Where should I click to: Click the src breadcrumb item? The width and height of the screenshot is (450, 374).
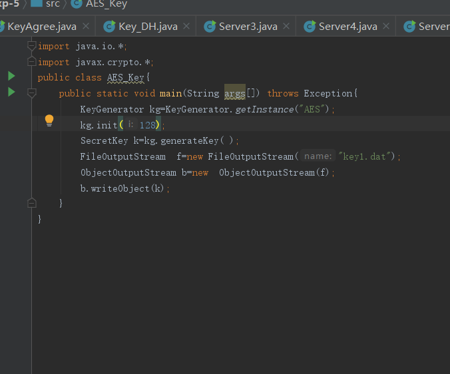(53, 3)
